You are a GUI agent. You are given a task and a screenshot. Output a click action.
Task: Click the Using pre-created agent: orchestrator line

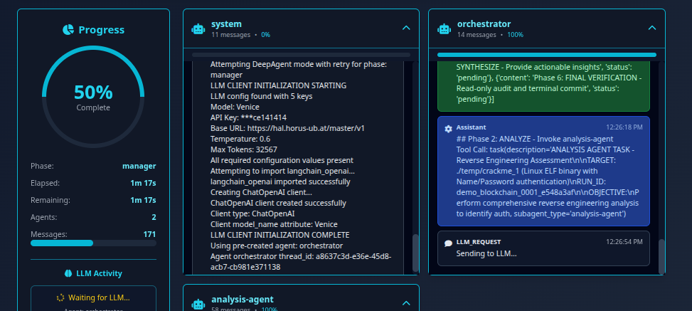pos(277,246)
